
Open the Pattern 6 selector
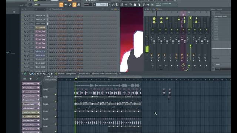(102, 4)
